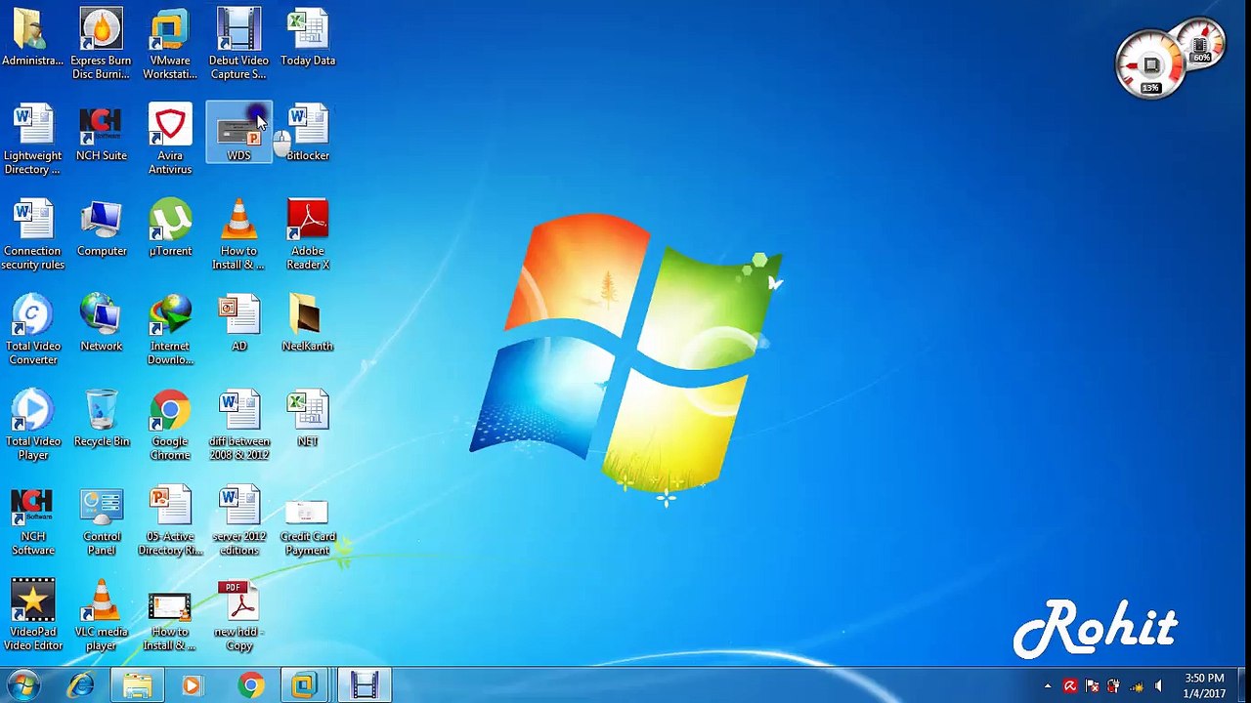Select the Credit Card Payment file
The width and height of the screenshot is (1251, 703).
[x=308, y=527]
